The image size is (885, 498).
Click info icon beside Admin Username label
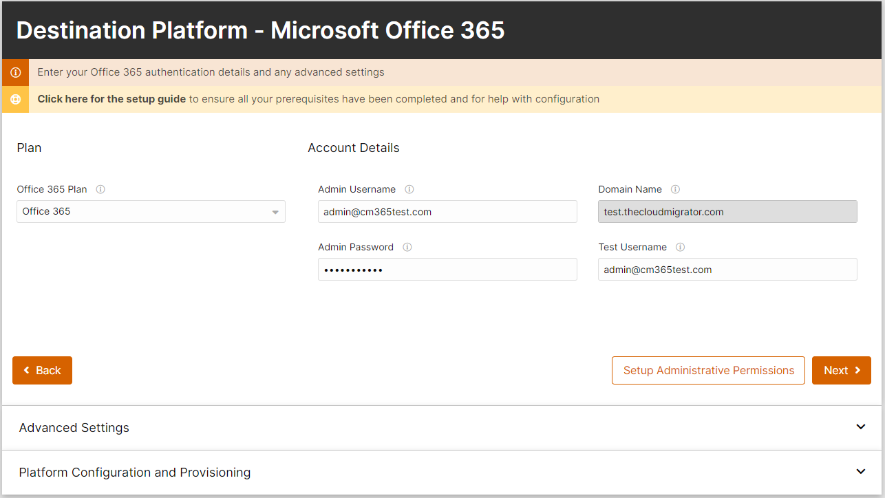tap(409, 189)
